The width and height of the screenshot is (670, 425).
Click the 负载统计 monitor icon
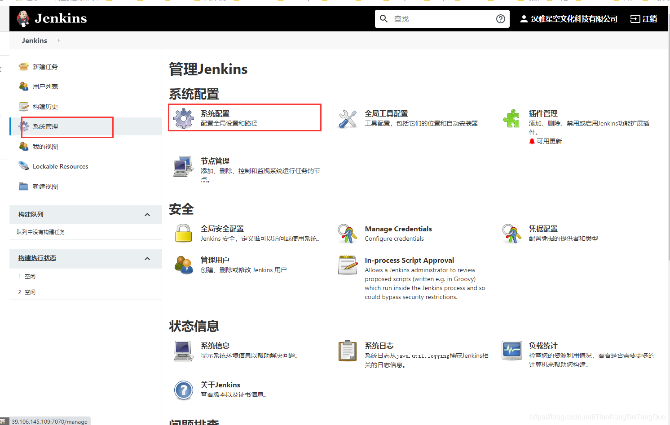click(512, 350)
